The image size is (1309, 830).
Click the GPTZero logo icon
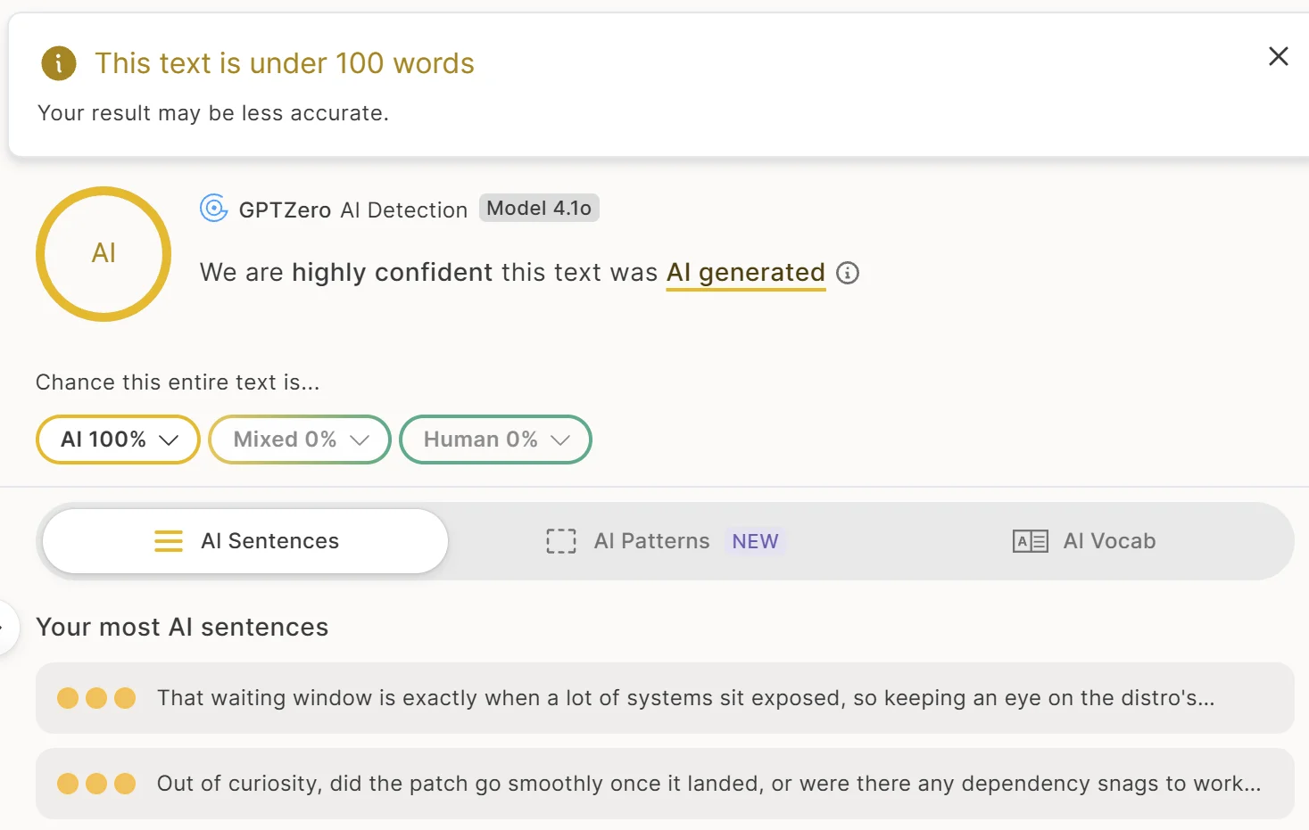[x=214, y=209]
